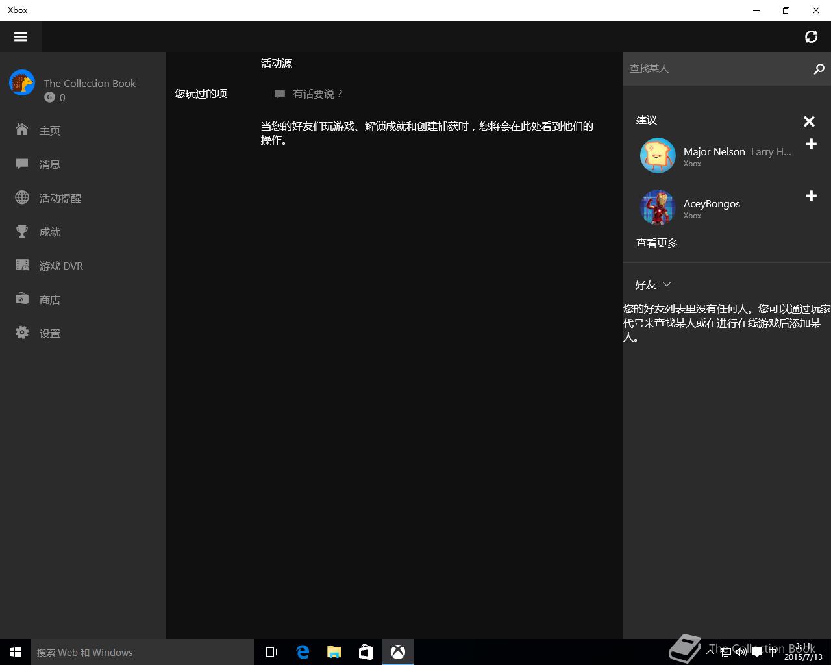Open AceyBongos avatar picture
831x665 pixels.
point(658,207)
